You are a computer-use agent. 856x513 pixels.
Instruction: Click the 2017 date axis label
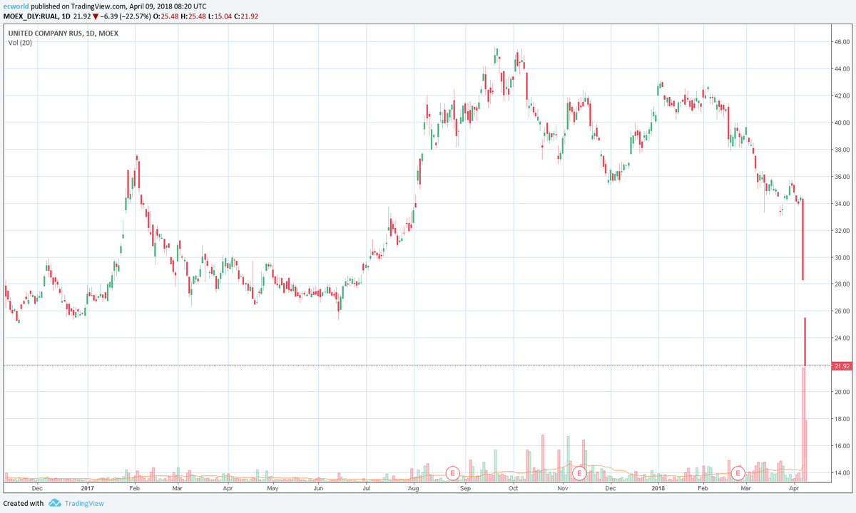point(88,488)
